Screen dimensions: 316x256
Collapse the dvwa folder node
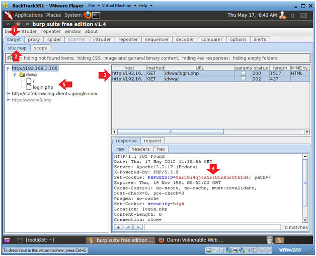coord(15,75)
